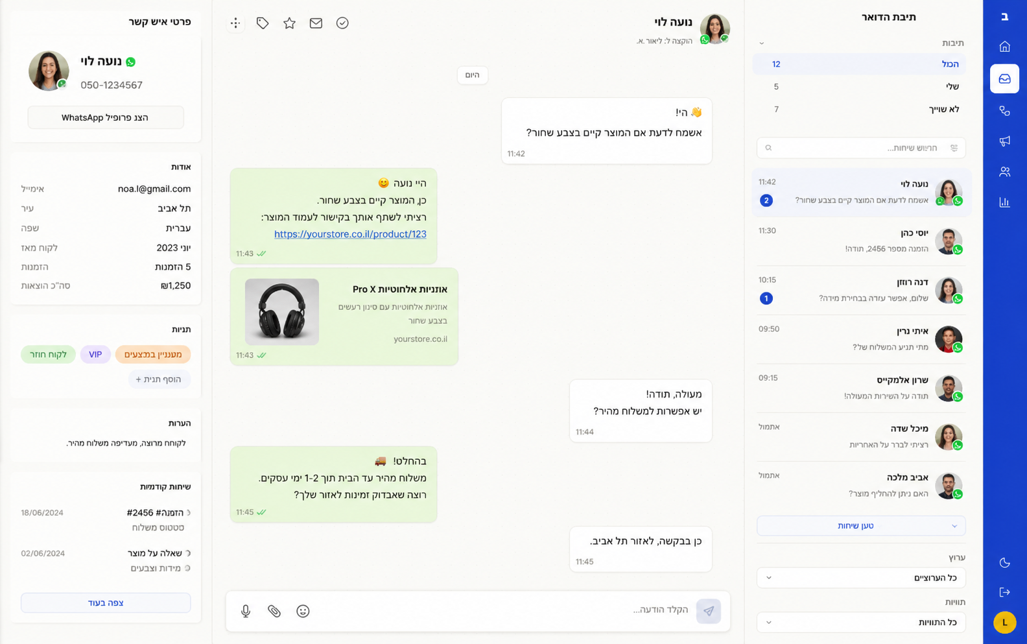Click the email noa.l@gmail.com
The height and width of the screenshot is (644, 1027).
(x=154, y=189)
